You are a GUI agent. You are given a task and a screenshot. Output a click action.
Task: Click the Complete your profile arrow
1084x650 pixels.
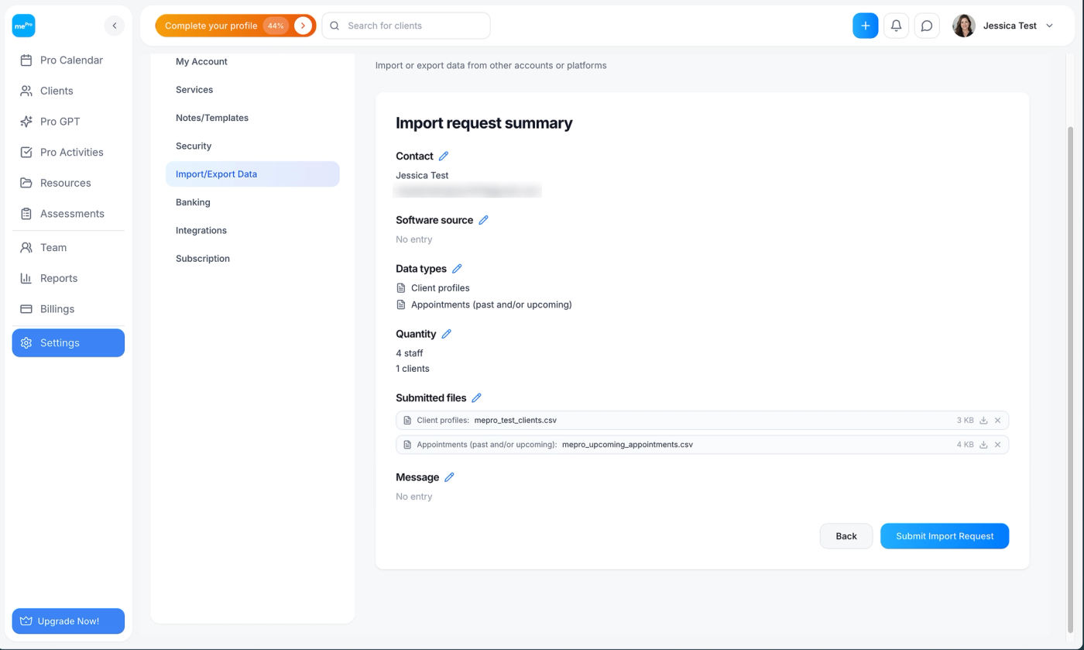point(304,26)
